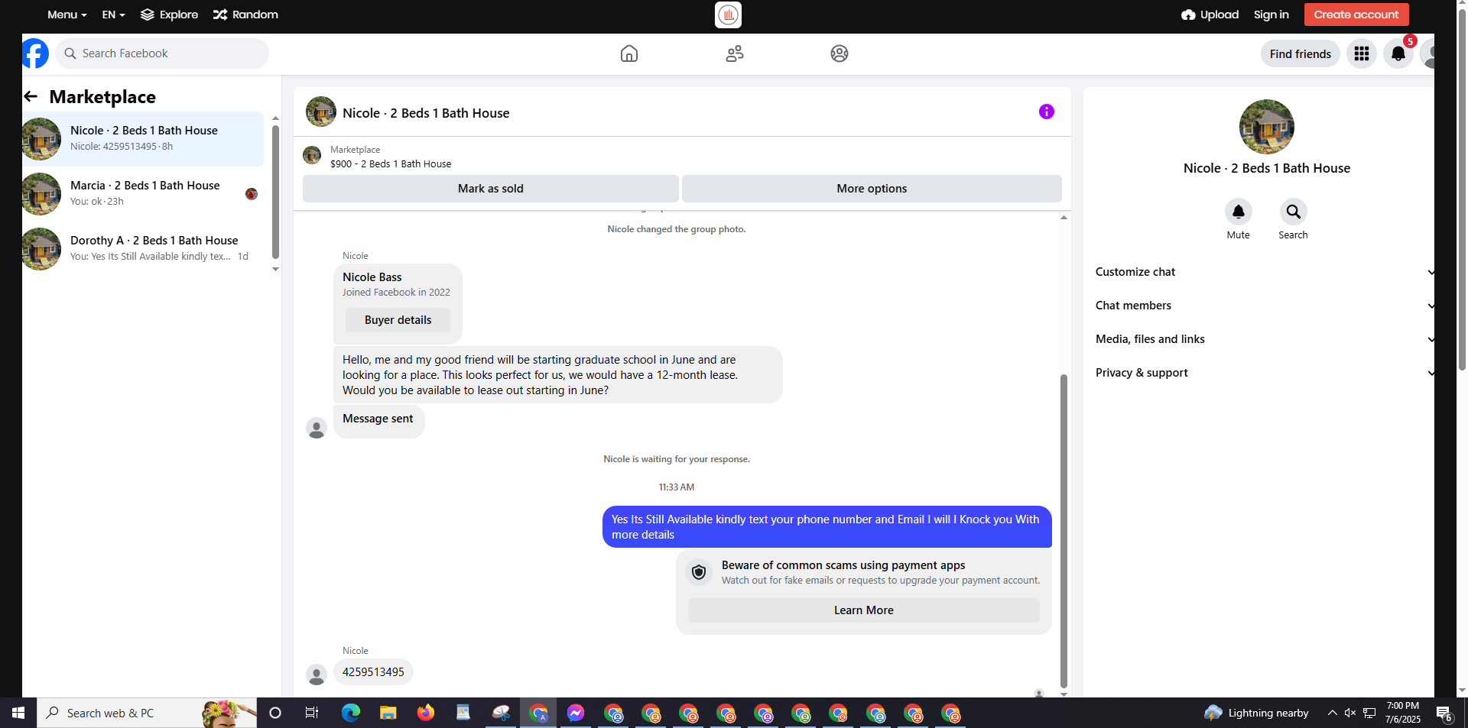1468x728 pixels.
Task: Click the shield icon in scam warning
Action: click(x=699, y=572)
